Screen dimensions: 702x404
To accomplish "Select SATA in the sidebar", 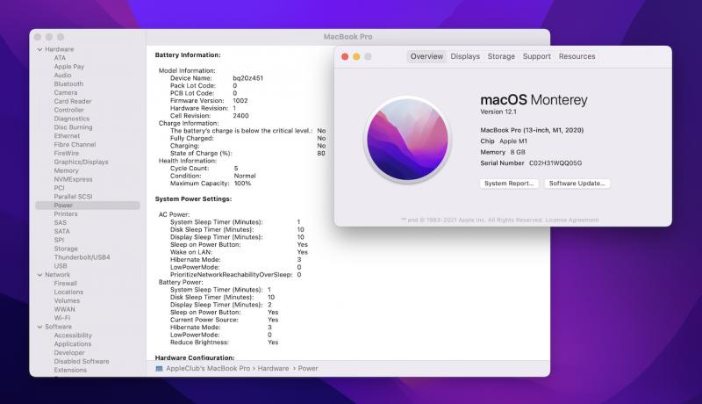I will [61, 231].
